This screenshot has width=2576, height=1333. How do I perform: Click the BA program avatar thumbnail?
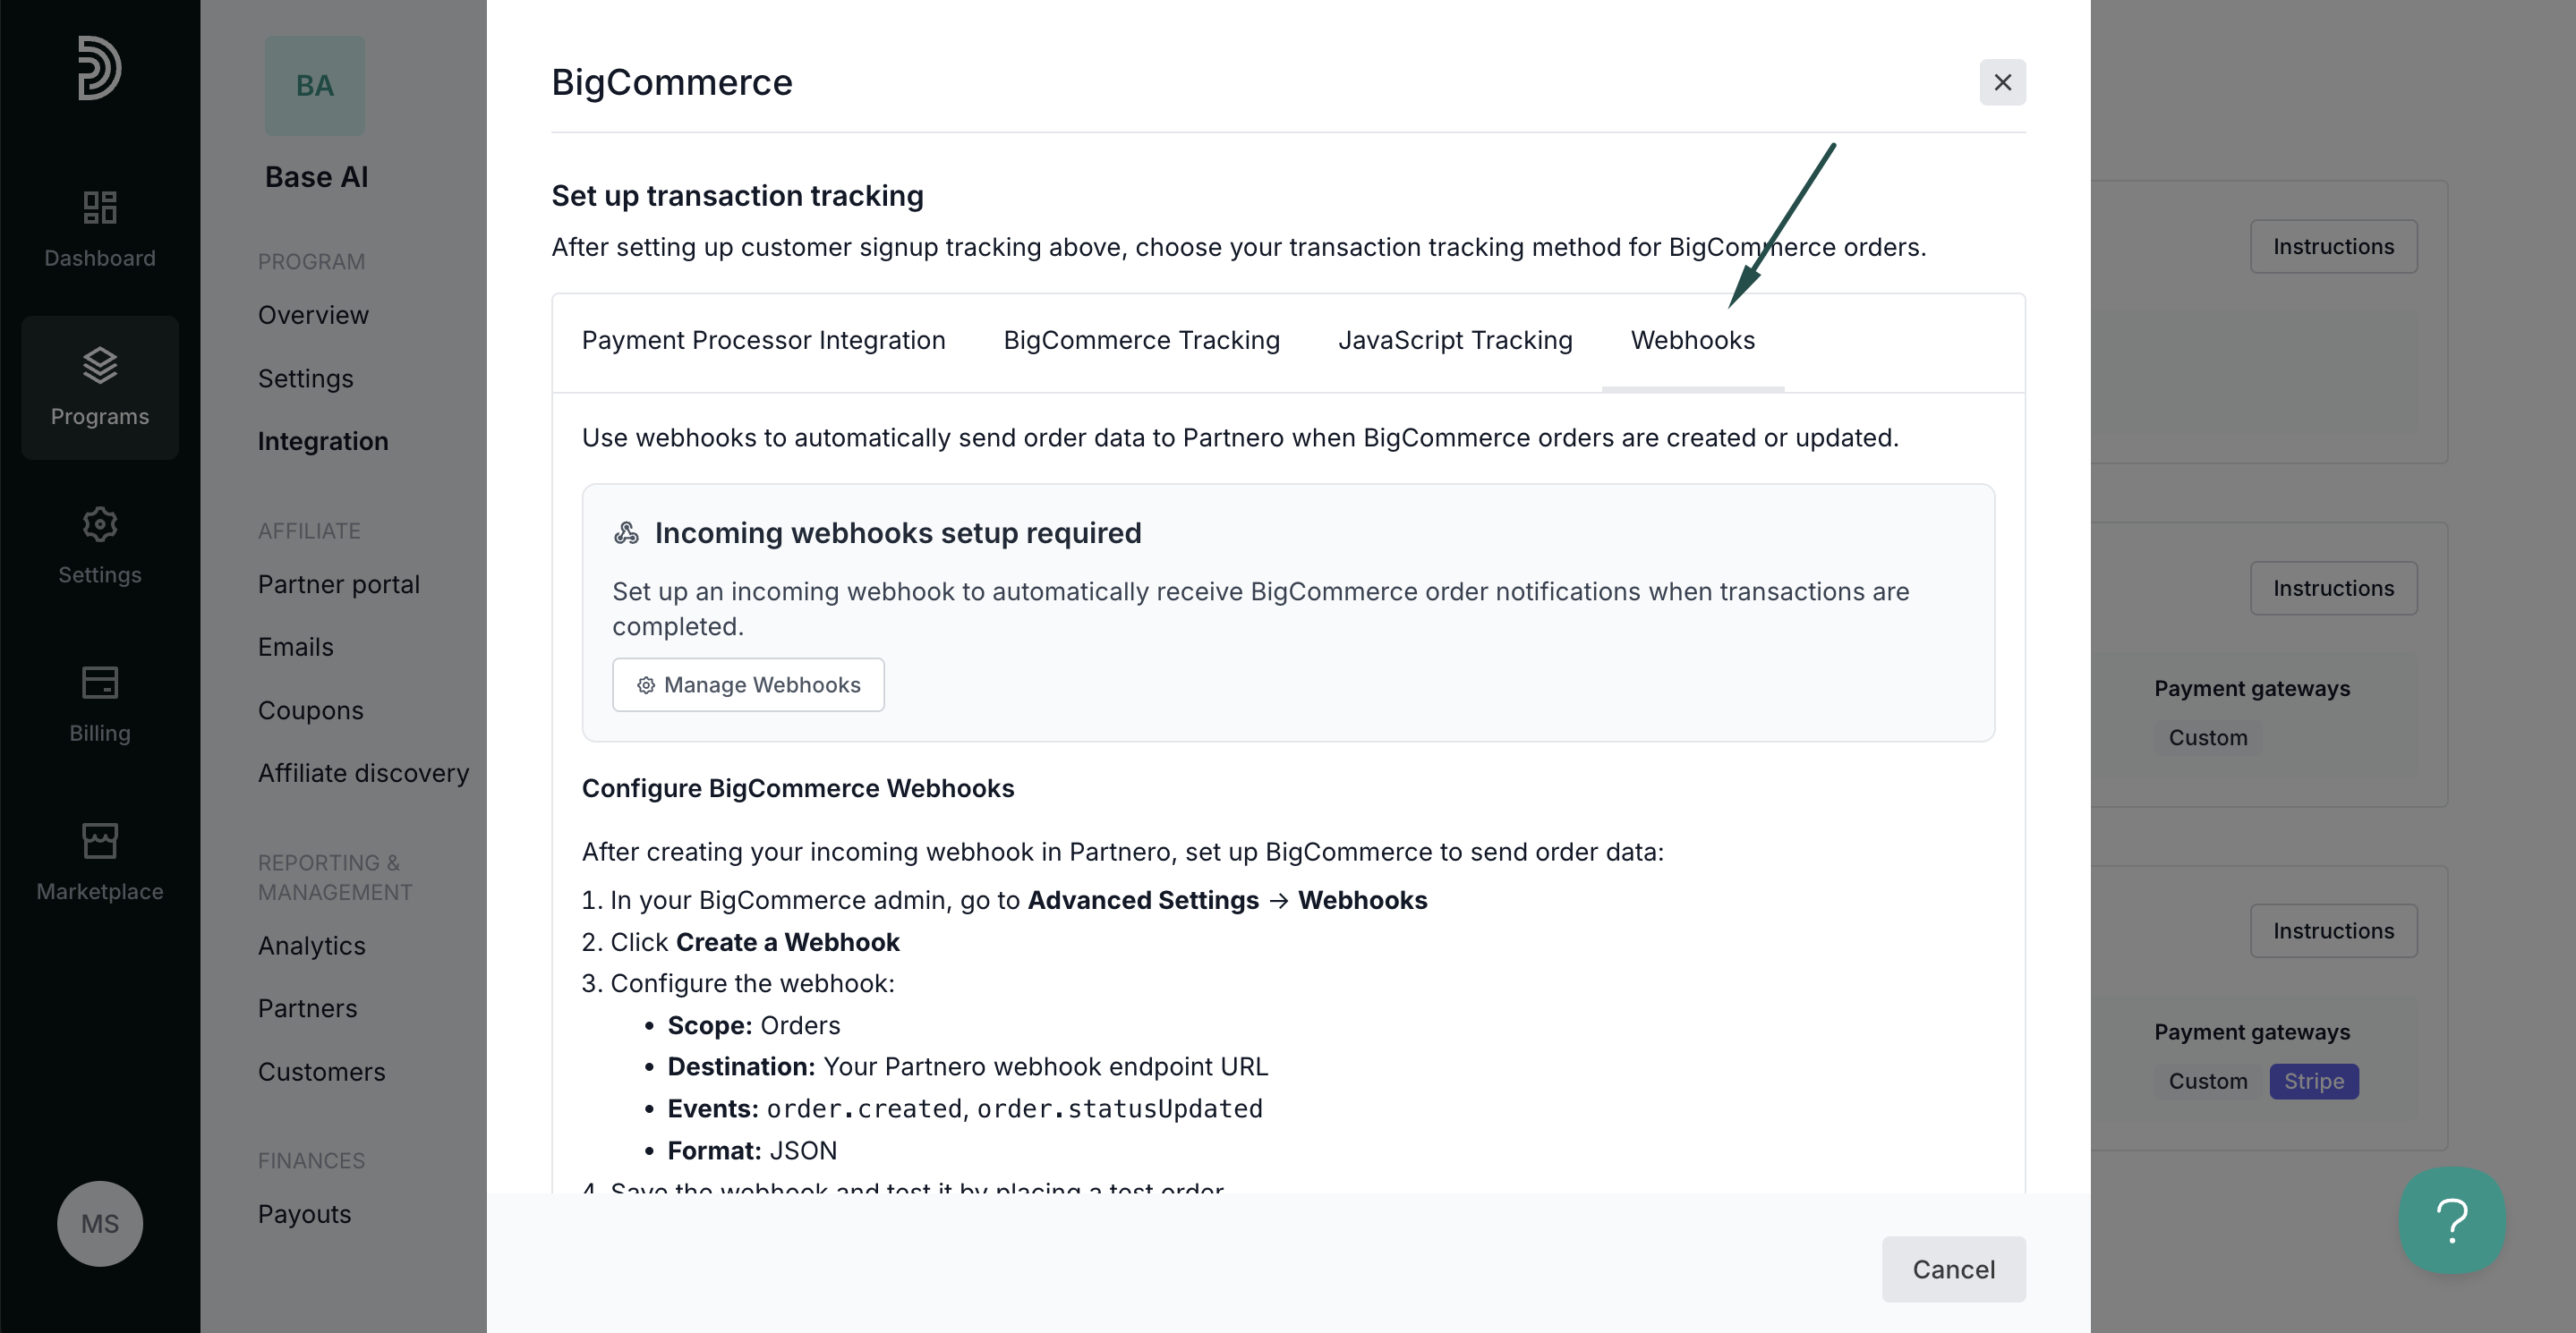pos(315,86)
